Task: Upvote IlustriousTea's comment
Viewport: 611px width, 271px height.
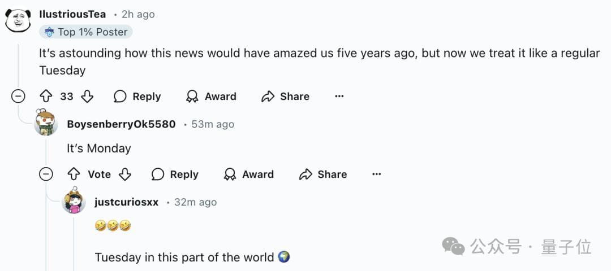Action: 45,97
